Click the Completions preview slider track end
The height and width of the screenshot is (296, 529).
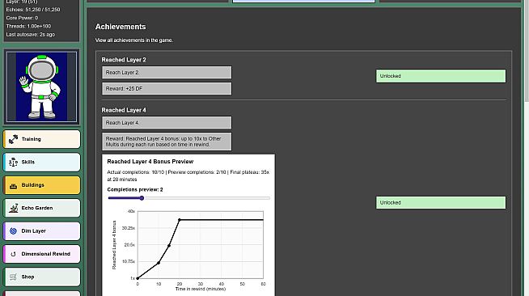[x=269, y=198]
